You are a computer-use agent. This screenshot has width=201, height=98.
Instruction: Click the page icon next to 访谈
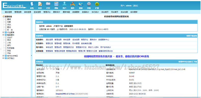[6, 24]
